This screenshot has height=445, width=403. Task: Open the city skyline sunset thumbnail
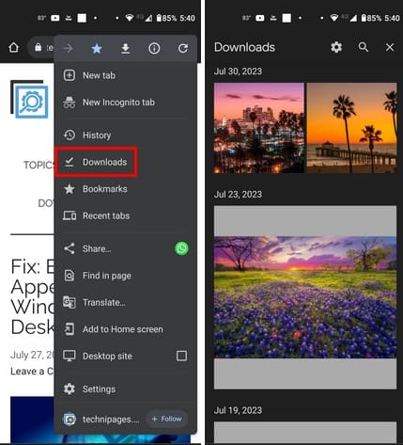[x=259, y=128]
